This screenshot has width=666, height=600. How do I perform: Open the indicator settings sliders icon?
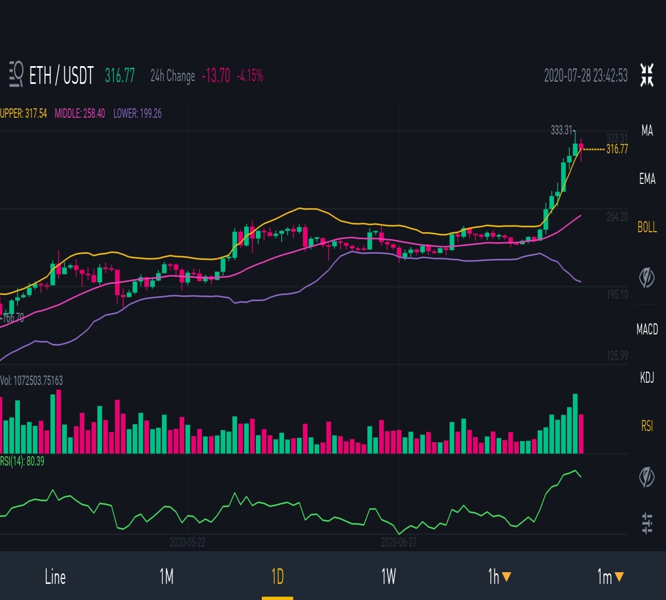[647, 523]
